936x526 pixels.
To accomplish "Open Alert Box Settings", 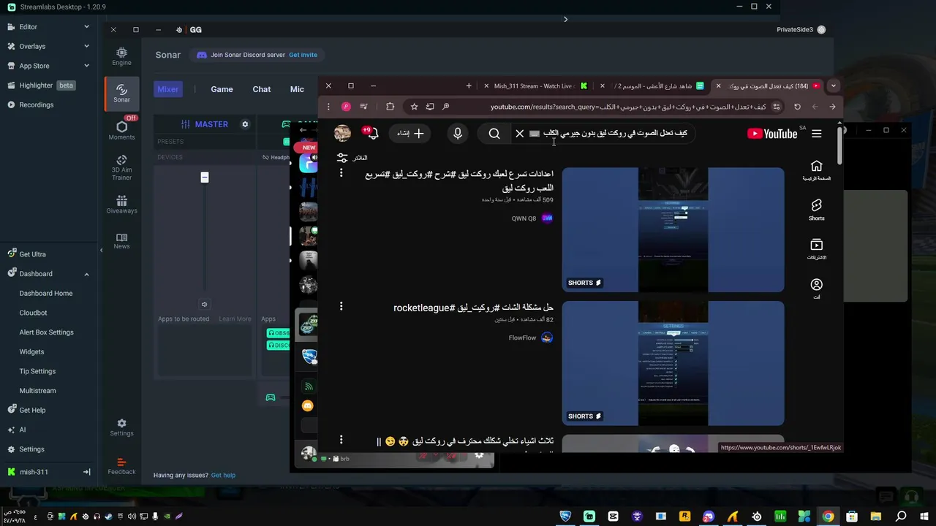I will point(46,332).
